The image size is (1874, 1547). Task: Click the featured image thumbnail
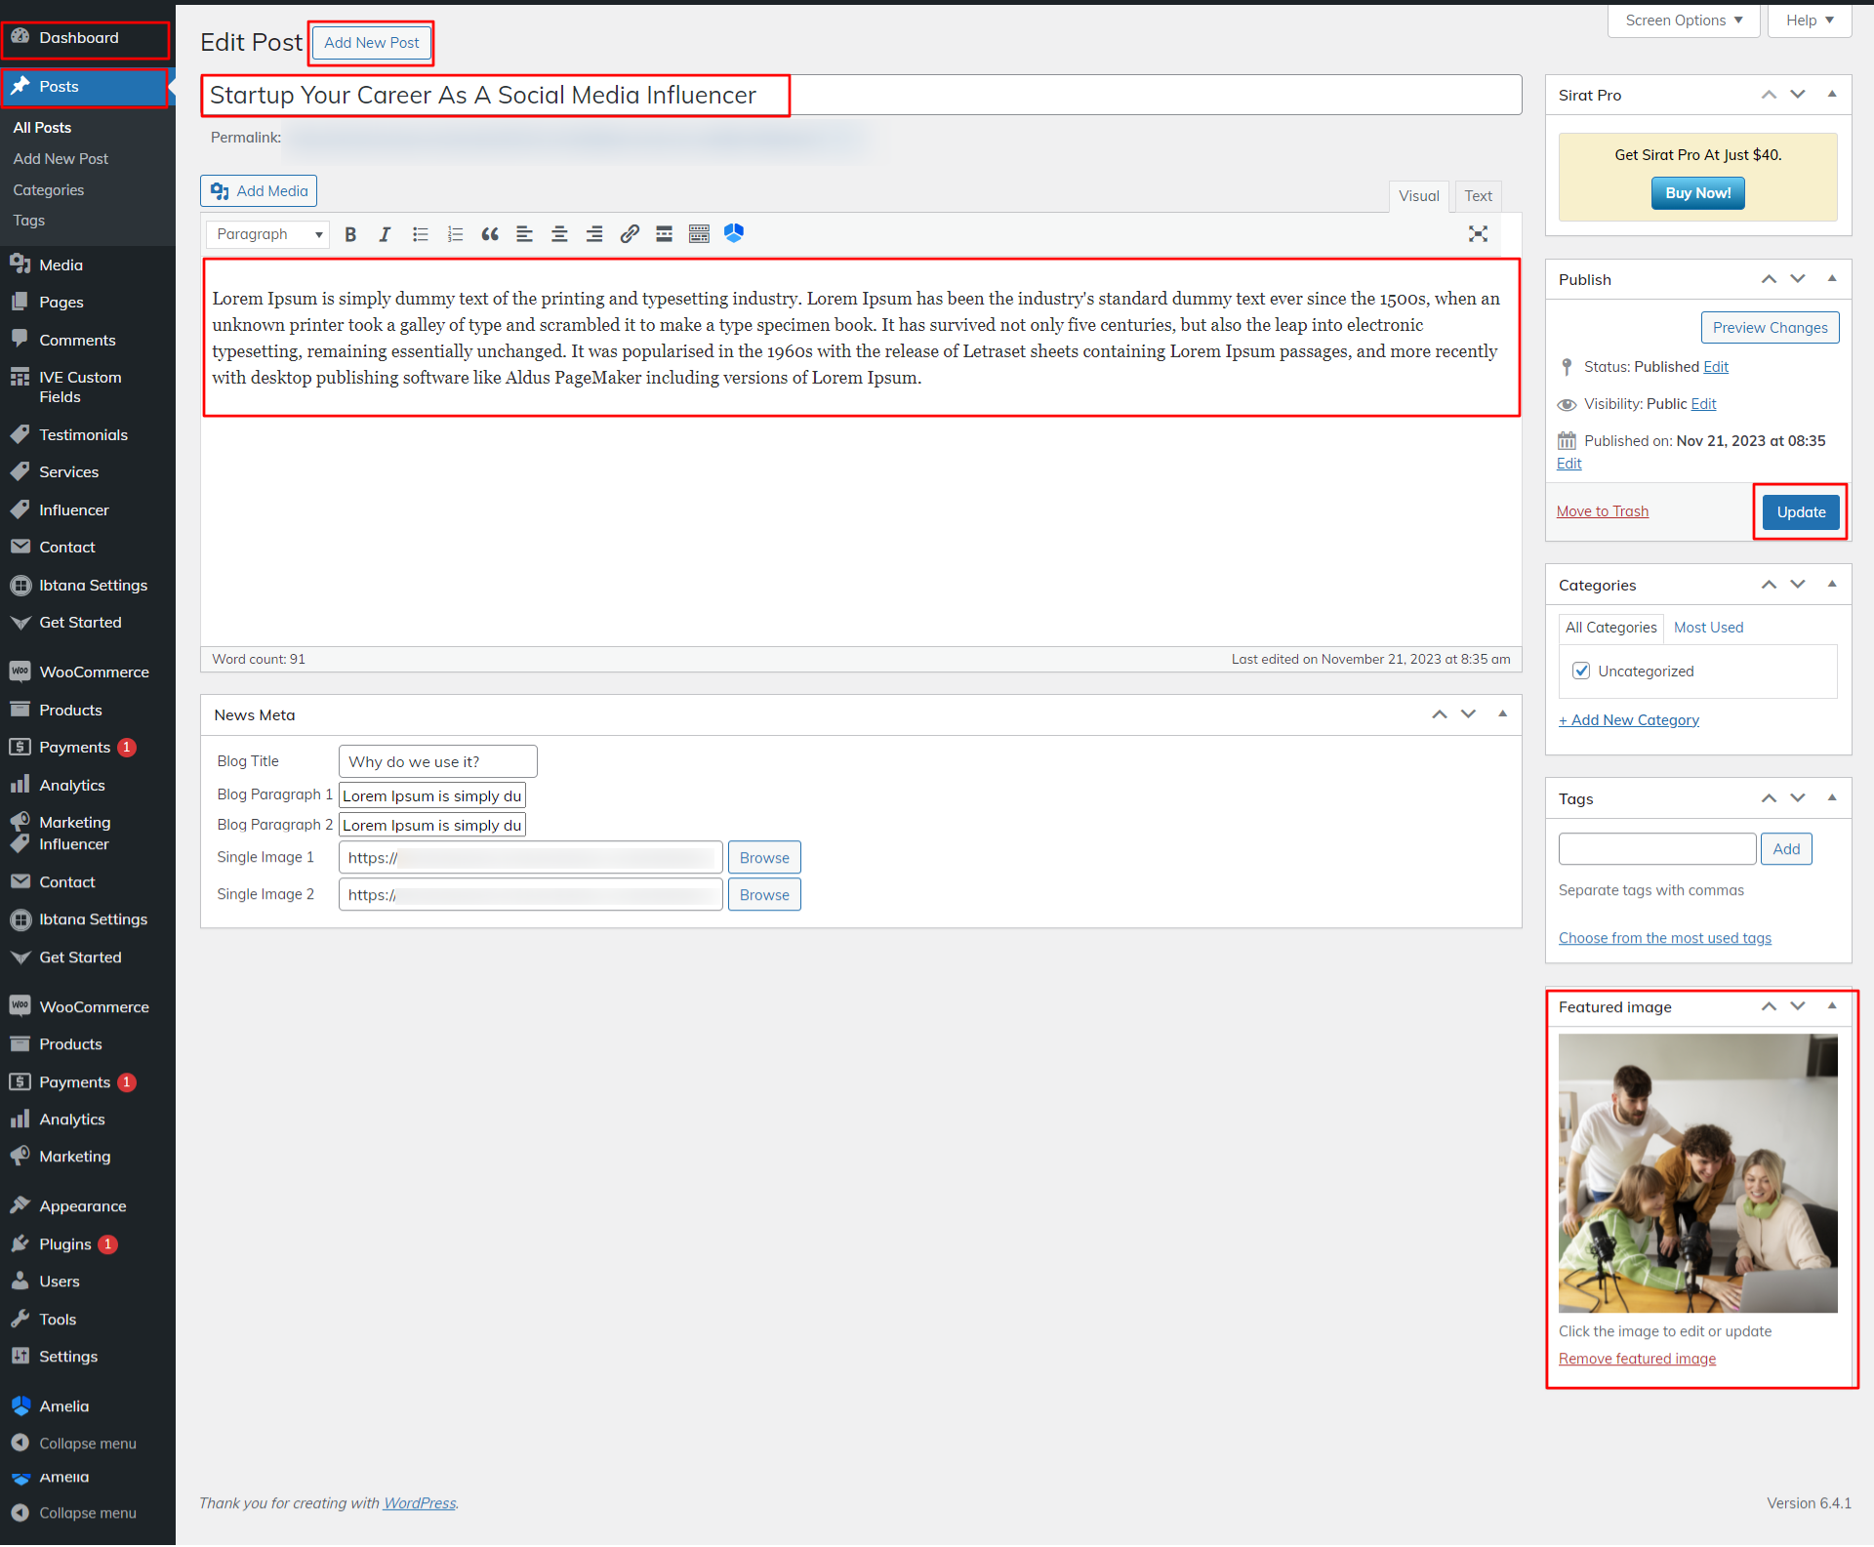[1697, 1172]
